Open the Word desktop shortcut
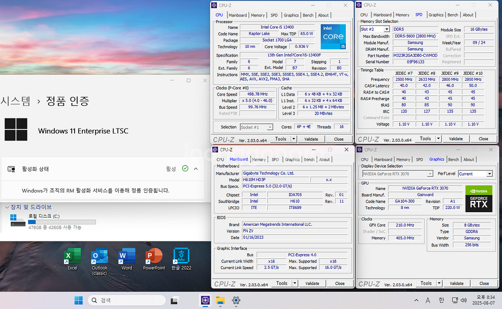 [127, 259]
